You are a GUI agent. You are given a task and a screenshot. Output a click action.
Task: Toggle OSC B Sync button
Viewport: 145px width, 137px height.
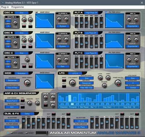[24, 46]
